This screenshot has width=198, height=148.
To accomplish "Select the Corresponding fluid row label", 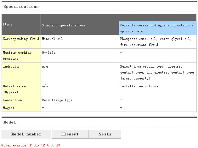I will (21, 39).
